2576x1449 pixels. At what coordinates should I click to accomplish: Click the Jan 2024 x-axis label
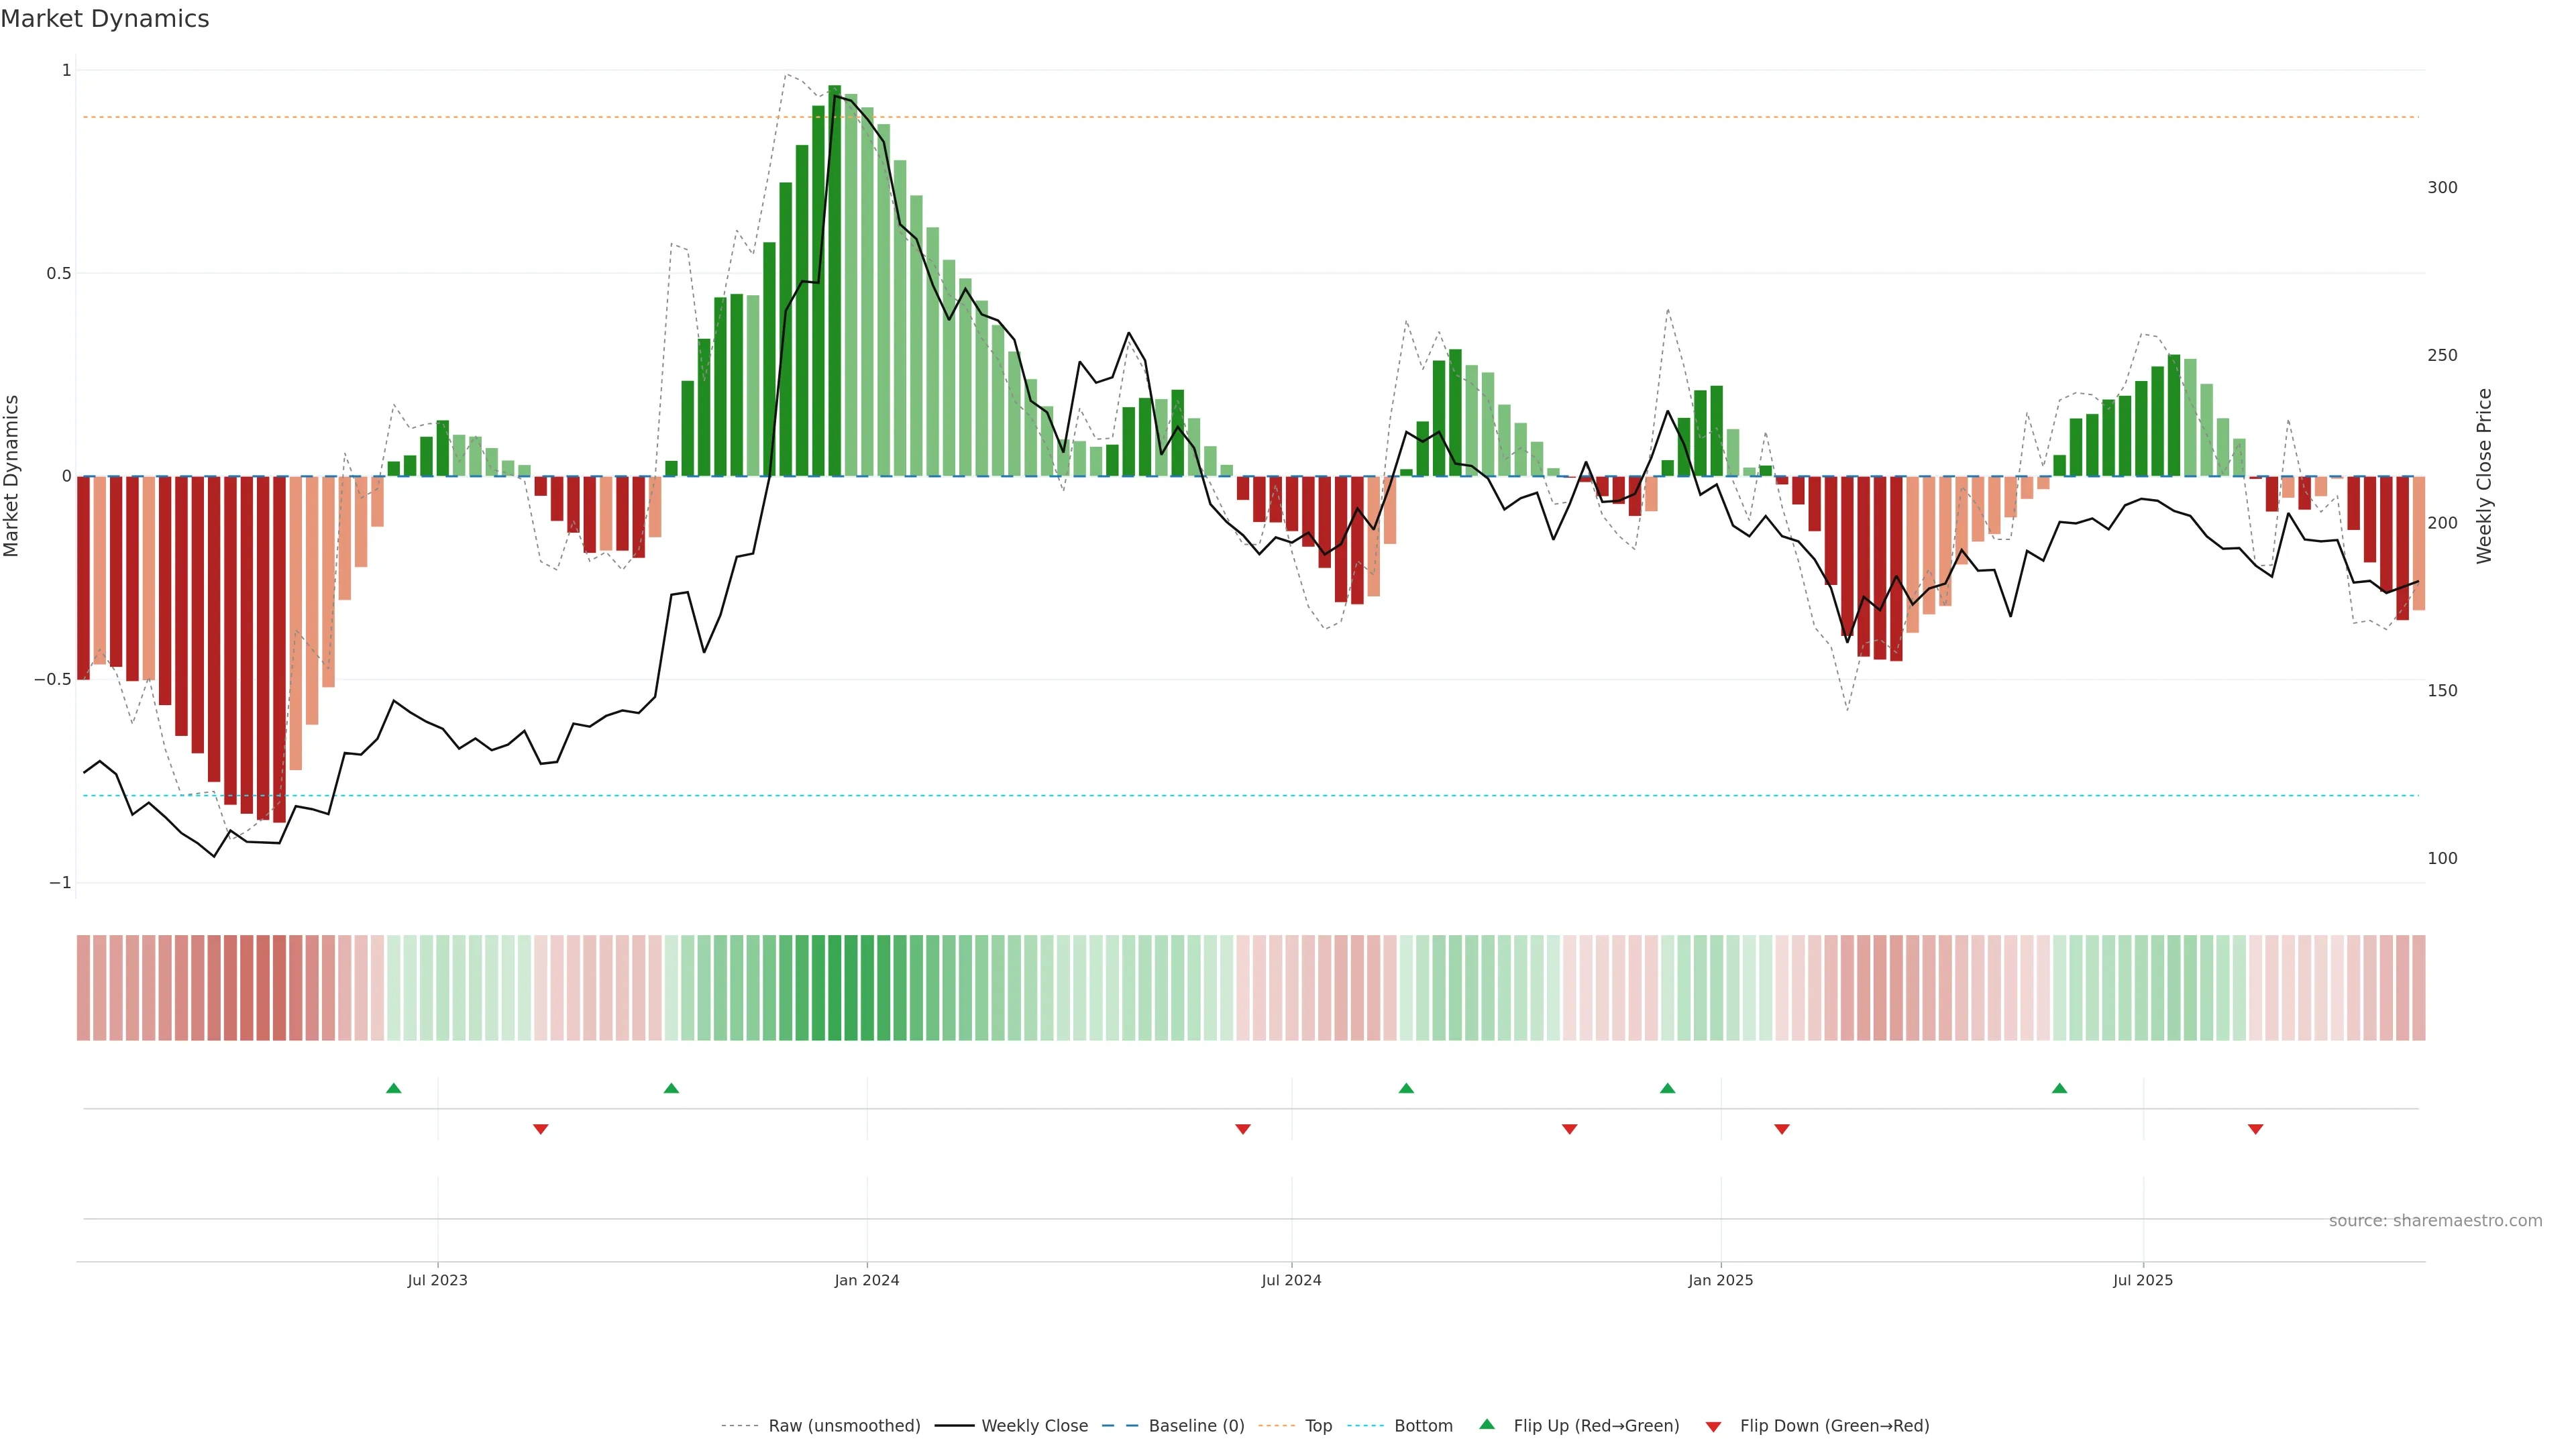click(867, 1280)
